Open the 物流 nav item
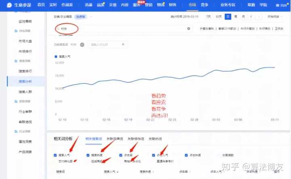 160,5
